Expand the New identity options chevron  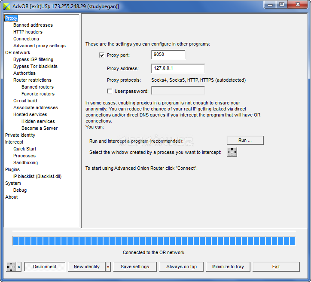[x=108, y=267]
